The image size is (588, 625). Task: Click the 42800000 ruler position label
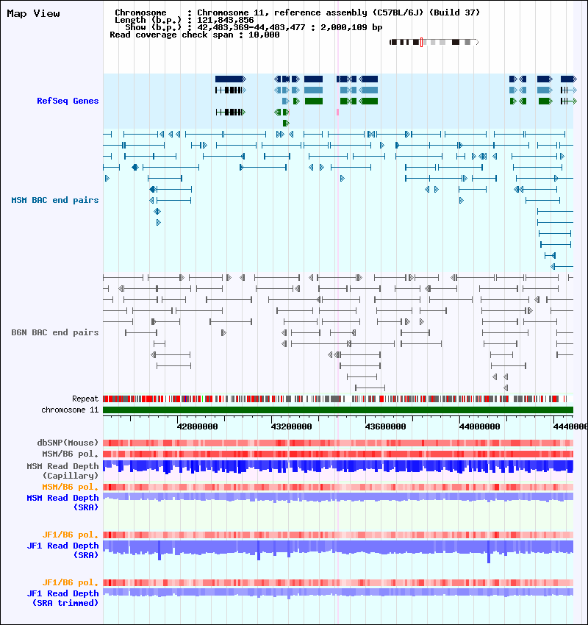(198, 426)
